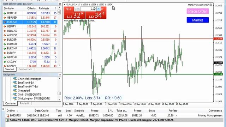Switch to the Preferiti tab
This screenshot has width=226, height=127.
coord(24,103)
